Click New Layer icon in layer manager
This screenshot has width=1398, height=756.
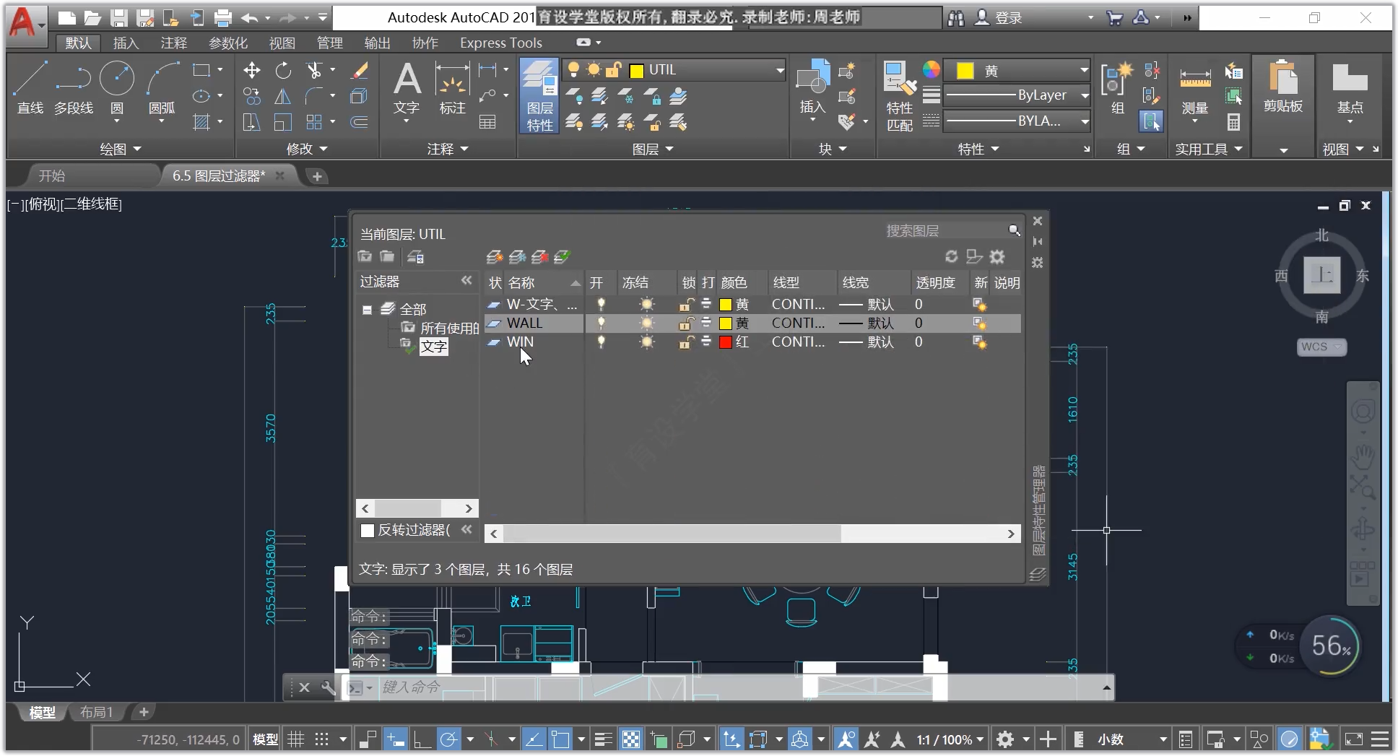point(495,257)
